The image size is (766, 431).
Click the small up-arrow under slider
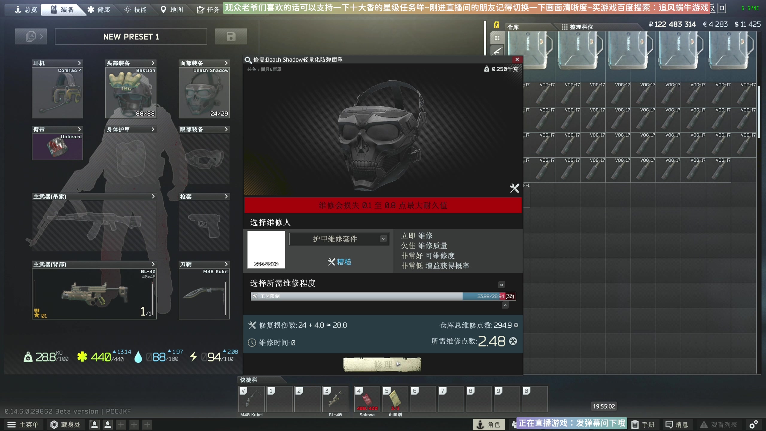click(505, 305)
